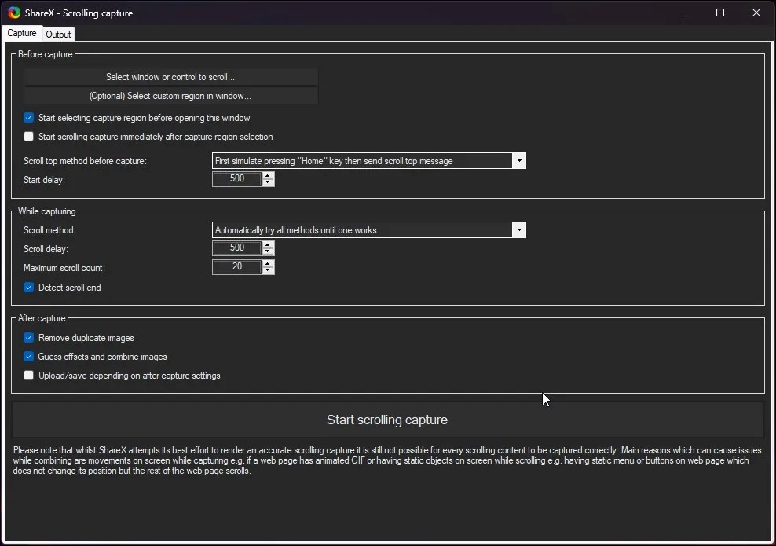Image resolution: width=776 pixels, height=546 pixels.
Task: Click '(Optional) Select custom region in window...'
Action: pos(170,95)
